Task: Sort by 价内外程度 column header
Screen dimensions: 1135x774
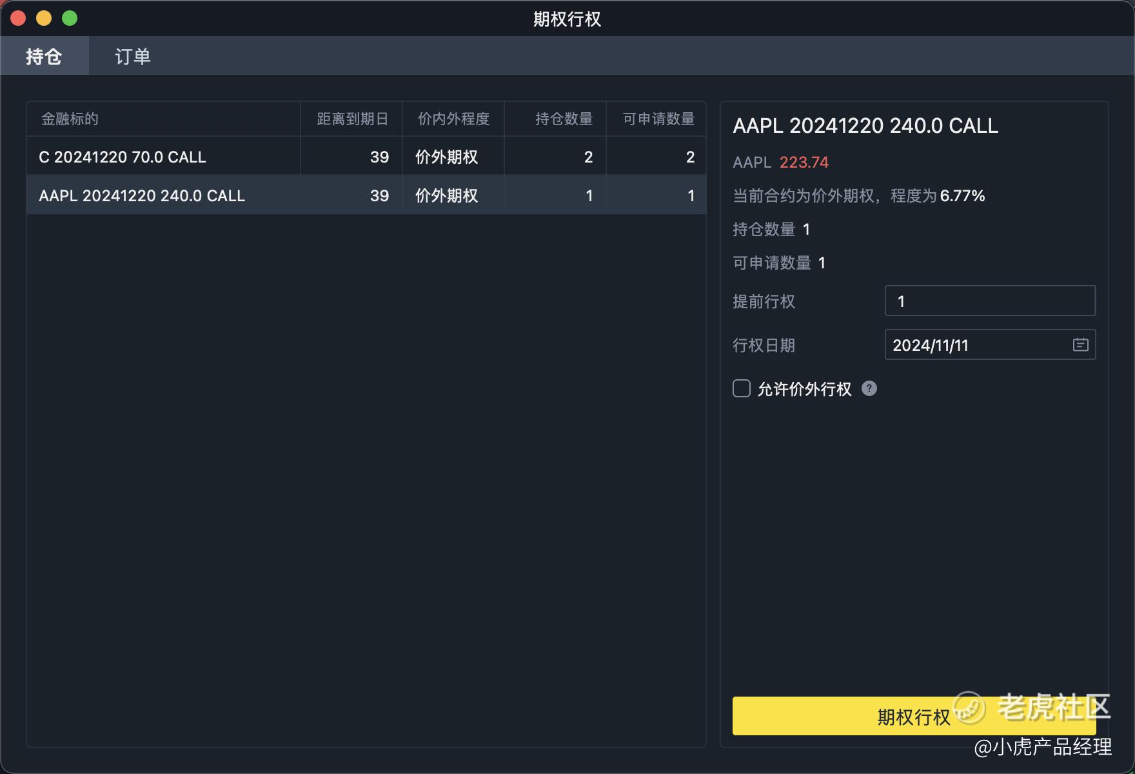Action: pos(453,119)
